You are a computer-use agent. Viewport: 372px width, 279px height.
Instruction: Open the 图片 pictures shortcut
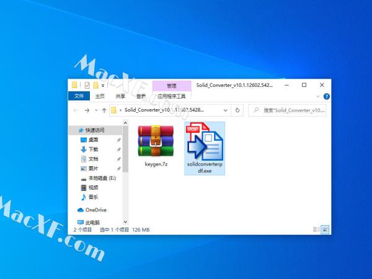pos(93,169)
